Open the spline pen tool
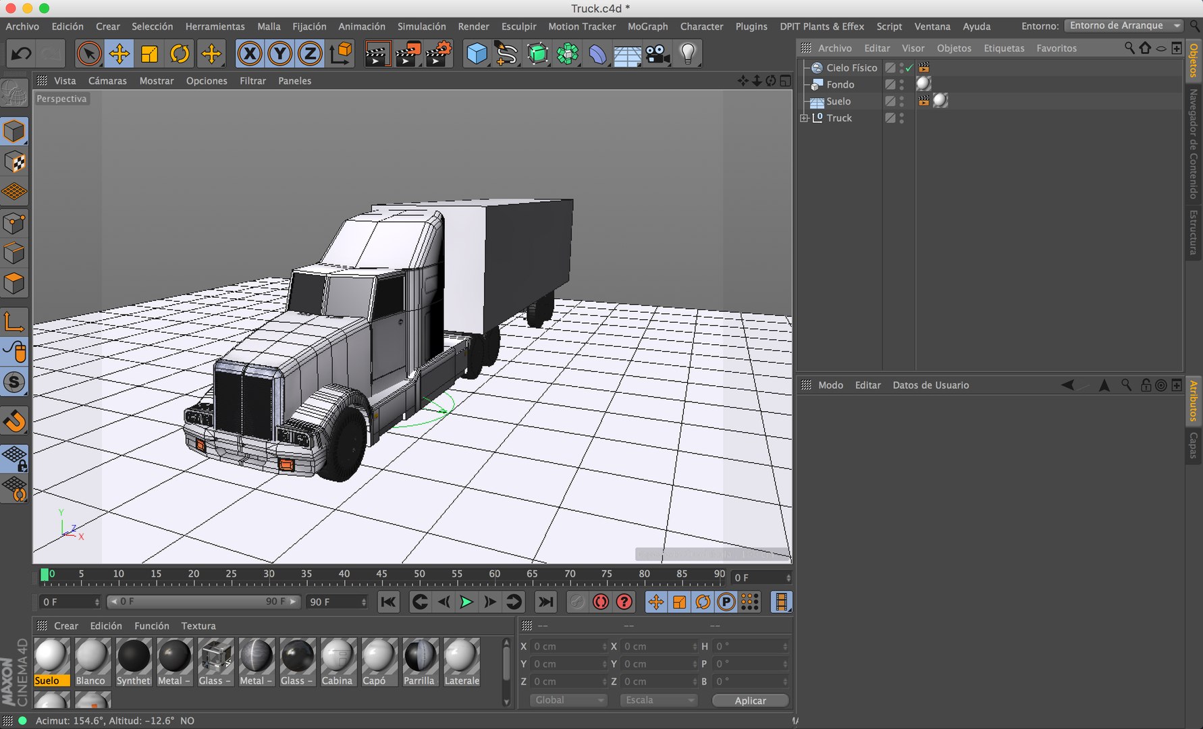The height and width of the screenshot is (729, 1203). 506,53
